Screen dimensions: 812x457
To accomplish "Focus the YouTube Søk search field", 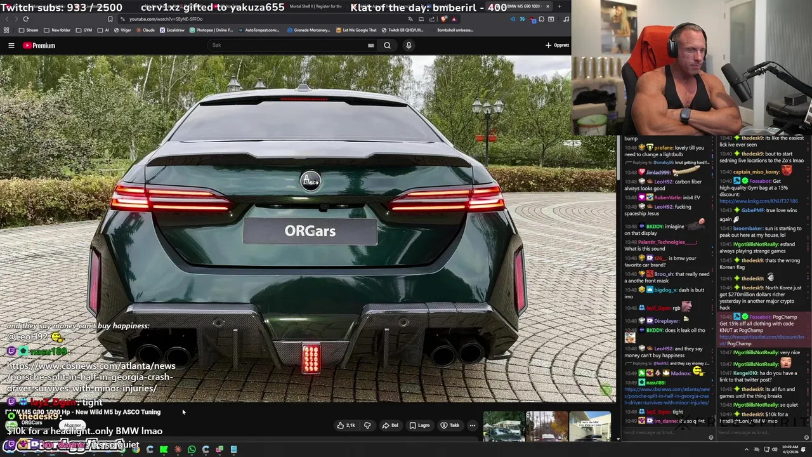I will (289, 45).
